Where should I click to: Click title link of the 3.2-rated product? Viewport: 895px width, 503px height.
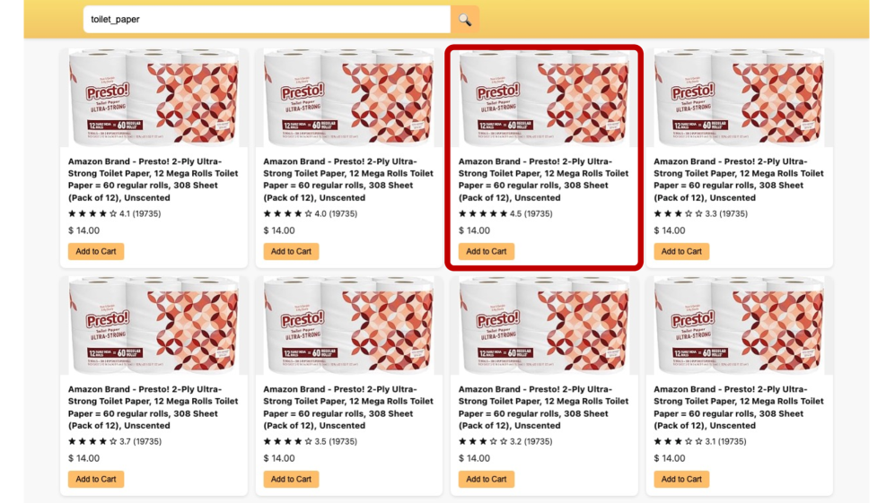click(544, 407)
